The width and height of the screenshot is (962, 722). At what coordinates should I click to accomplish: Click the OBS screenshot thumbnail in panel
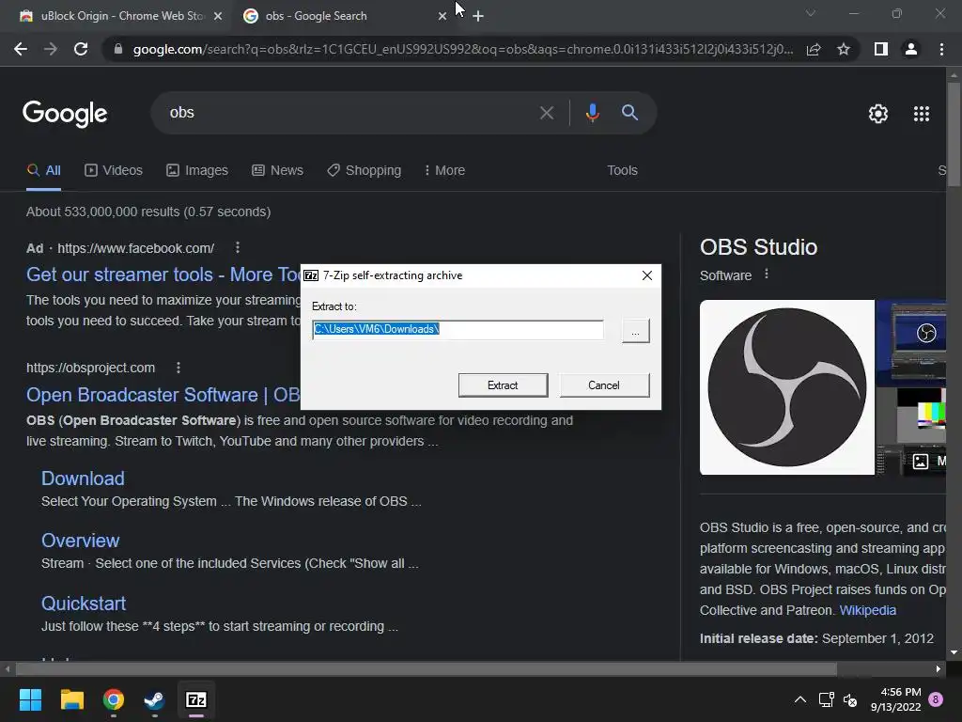click(x=911, y=342)
